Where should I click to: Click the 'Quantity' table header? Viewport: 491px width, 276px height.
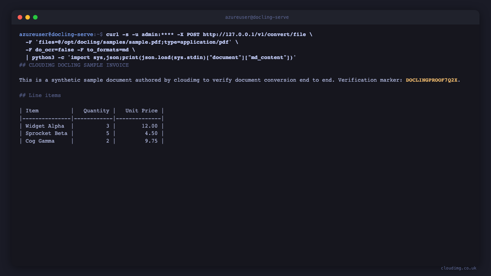(96, 111)
